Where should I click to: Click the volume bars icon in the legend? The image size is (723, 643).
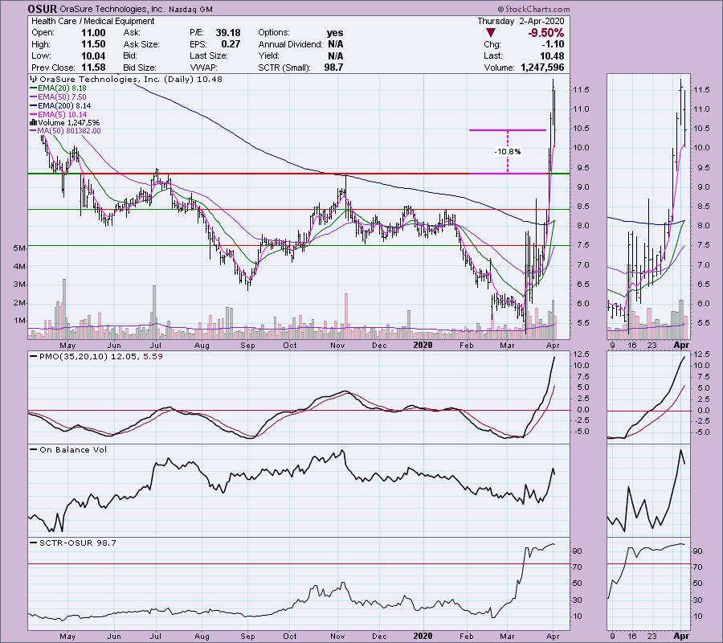[x=33, y=123]
